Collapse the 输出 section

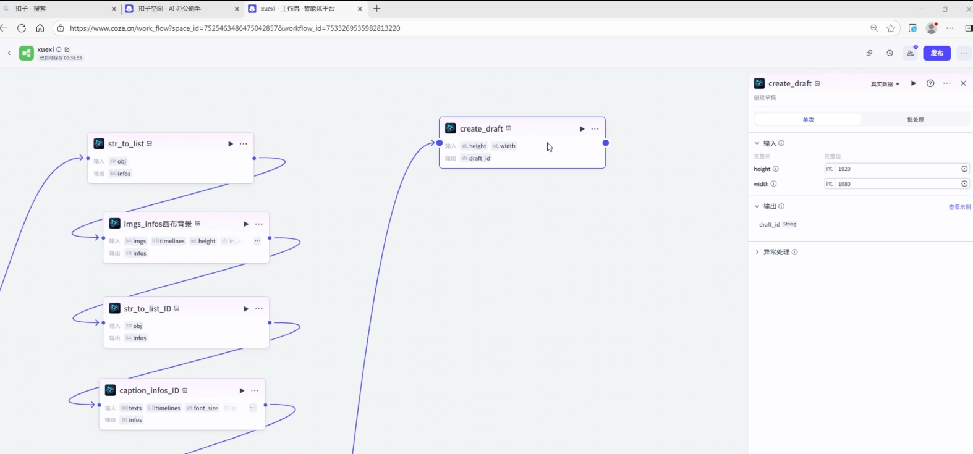pos(757,206)
